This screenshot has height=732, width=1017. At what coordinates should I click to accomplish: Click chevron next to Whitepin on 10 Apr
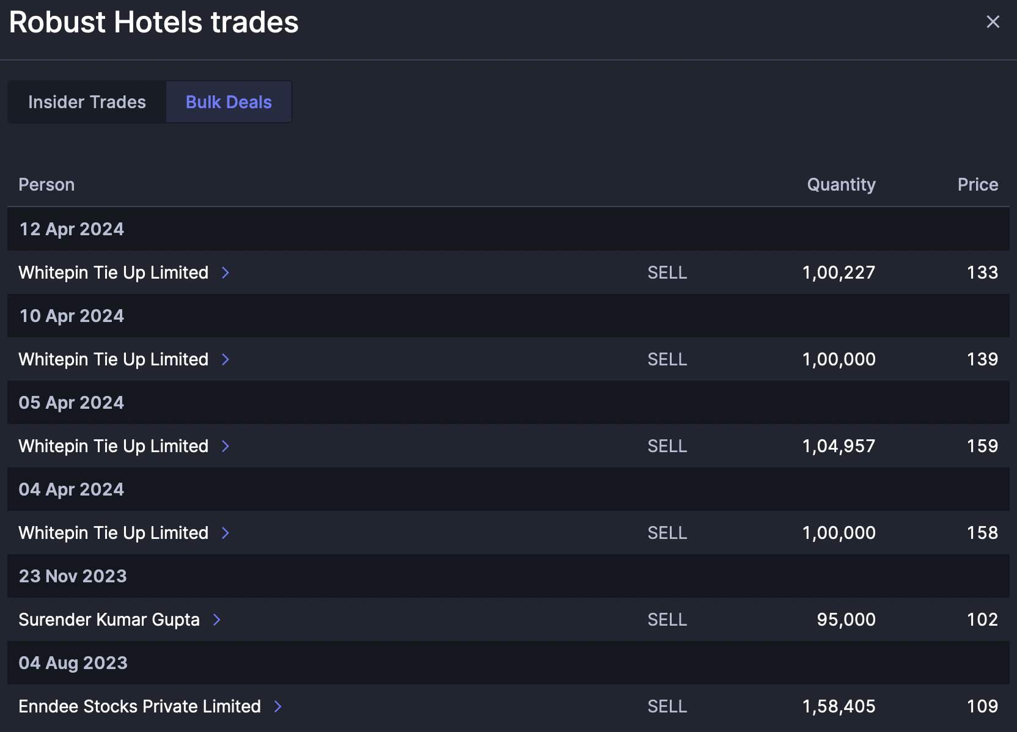tap(226, 359)
